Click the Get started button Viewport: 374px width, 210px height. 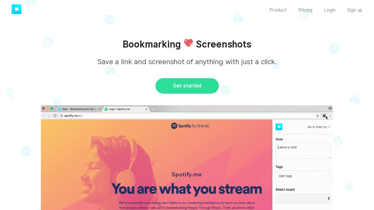tap(187, 86)
